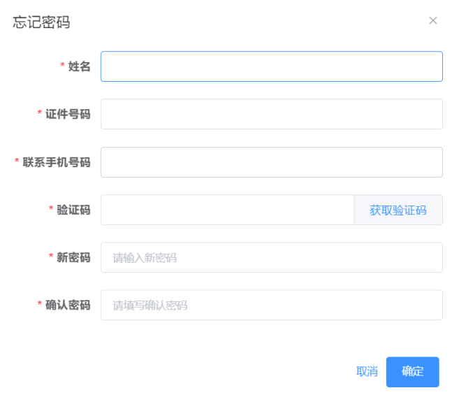Select the 验证码 verification code text box
Image resolution: width=452 pixels, height=402 pixels.
click(227, 210)
